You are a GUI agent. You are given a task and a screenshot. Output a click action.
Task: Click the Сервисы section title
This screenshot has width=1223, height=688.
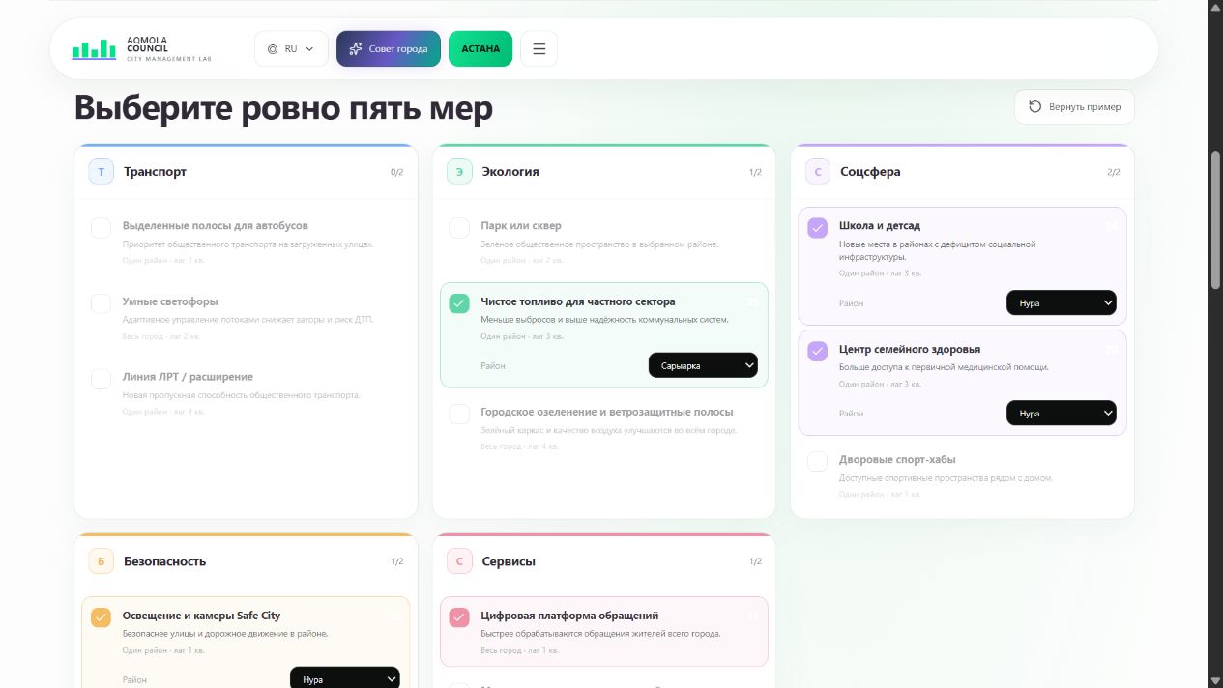(x=509, y=561)
